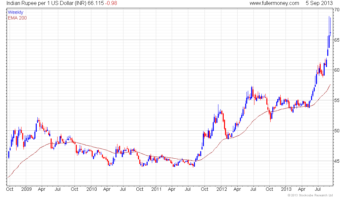Click the x-axis year label 2010
The width and height of the screenshot is (364, 198).
click(91, 189)
